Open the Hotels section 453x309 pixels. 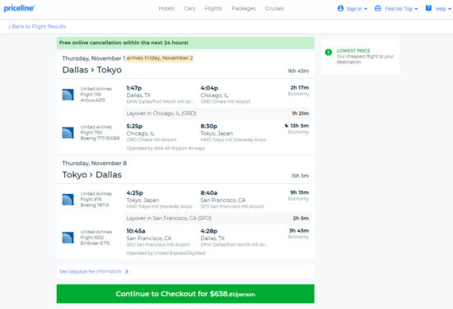[166, 9]
